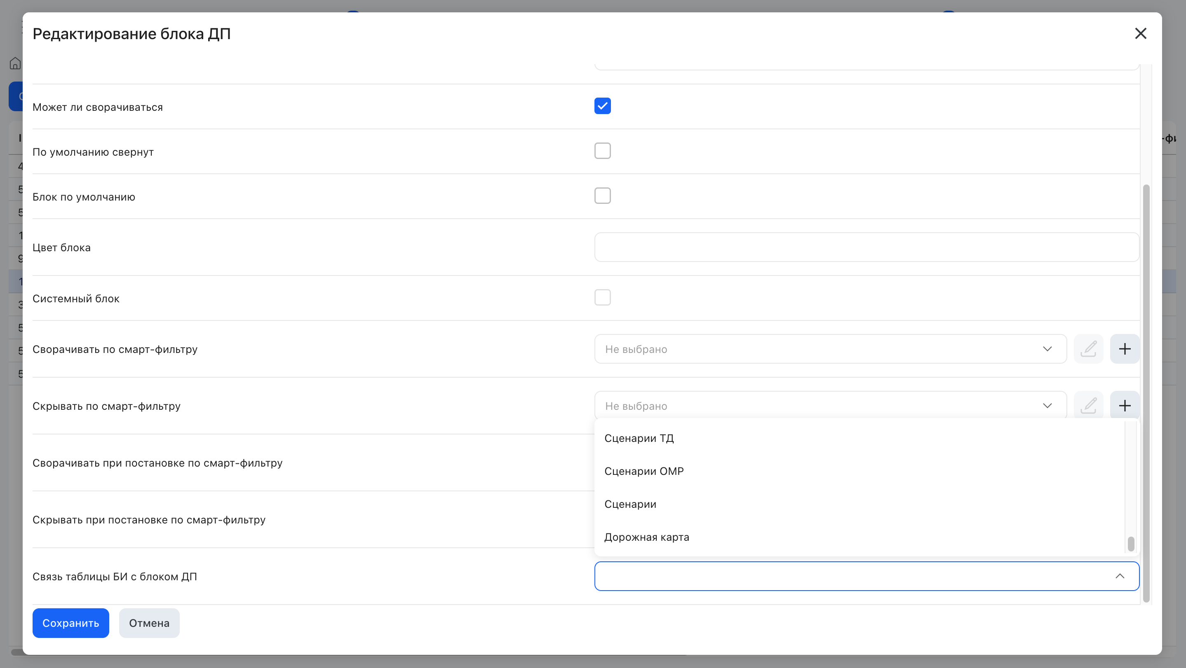This screenshot has width=1186, height=668.
Task: Choose the 'Сценарии ОМР' option
Action: click(x=859, y=471)
